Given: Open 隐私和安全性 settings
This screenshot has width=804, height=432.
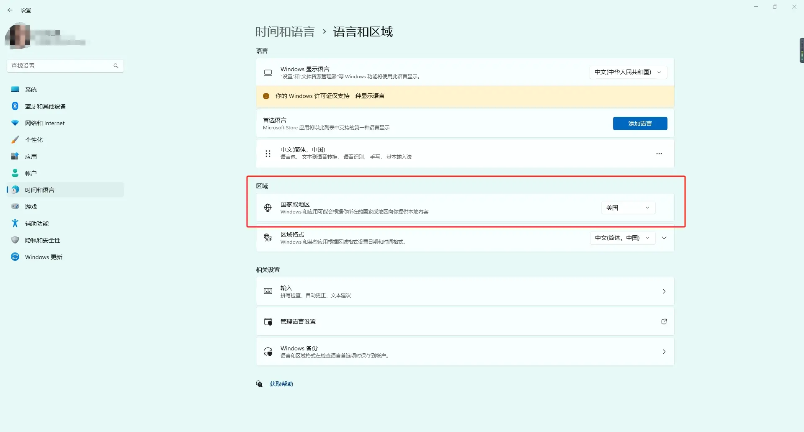Looking at the screenshot, I should pyautogui.click(x=65, y=240).
